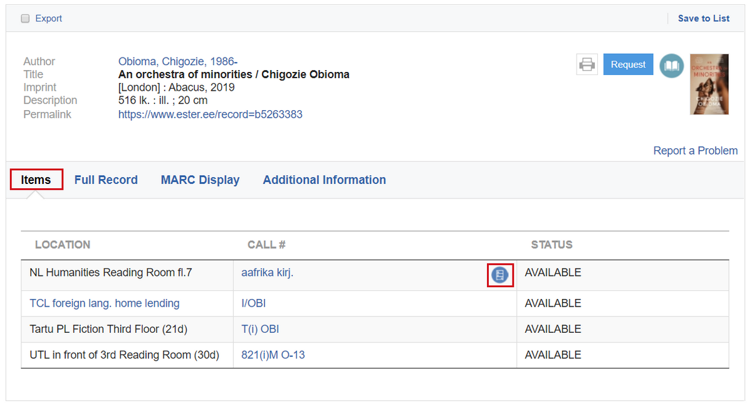The image size is (752, 406).
Task: Tick the Export checkbox
Action: point(26,19)
